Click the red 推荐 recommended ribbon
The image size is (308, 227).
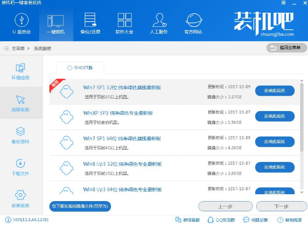click(x=56, y=85)
